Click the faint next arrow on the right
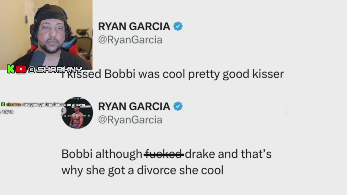Image resolution: width=347 pixels, height=195 pixels. [x=288, y=110]
